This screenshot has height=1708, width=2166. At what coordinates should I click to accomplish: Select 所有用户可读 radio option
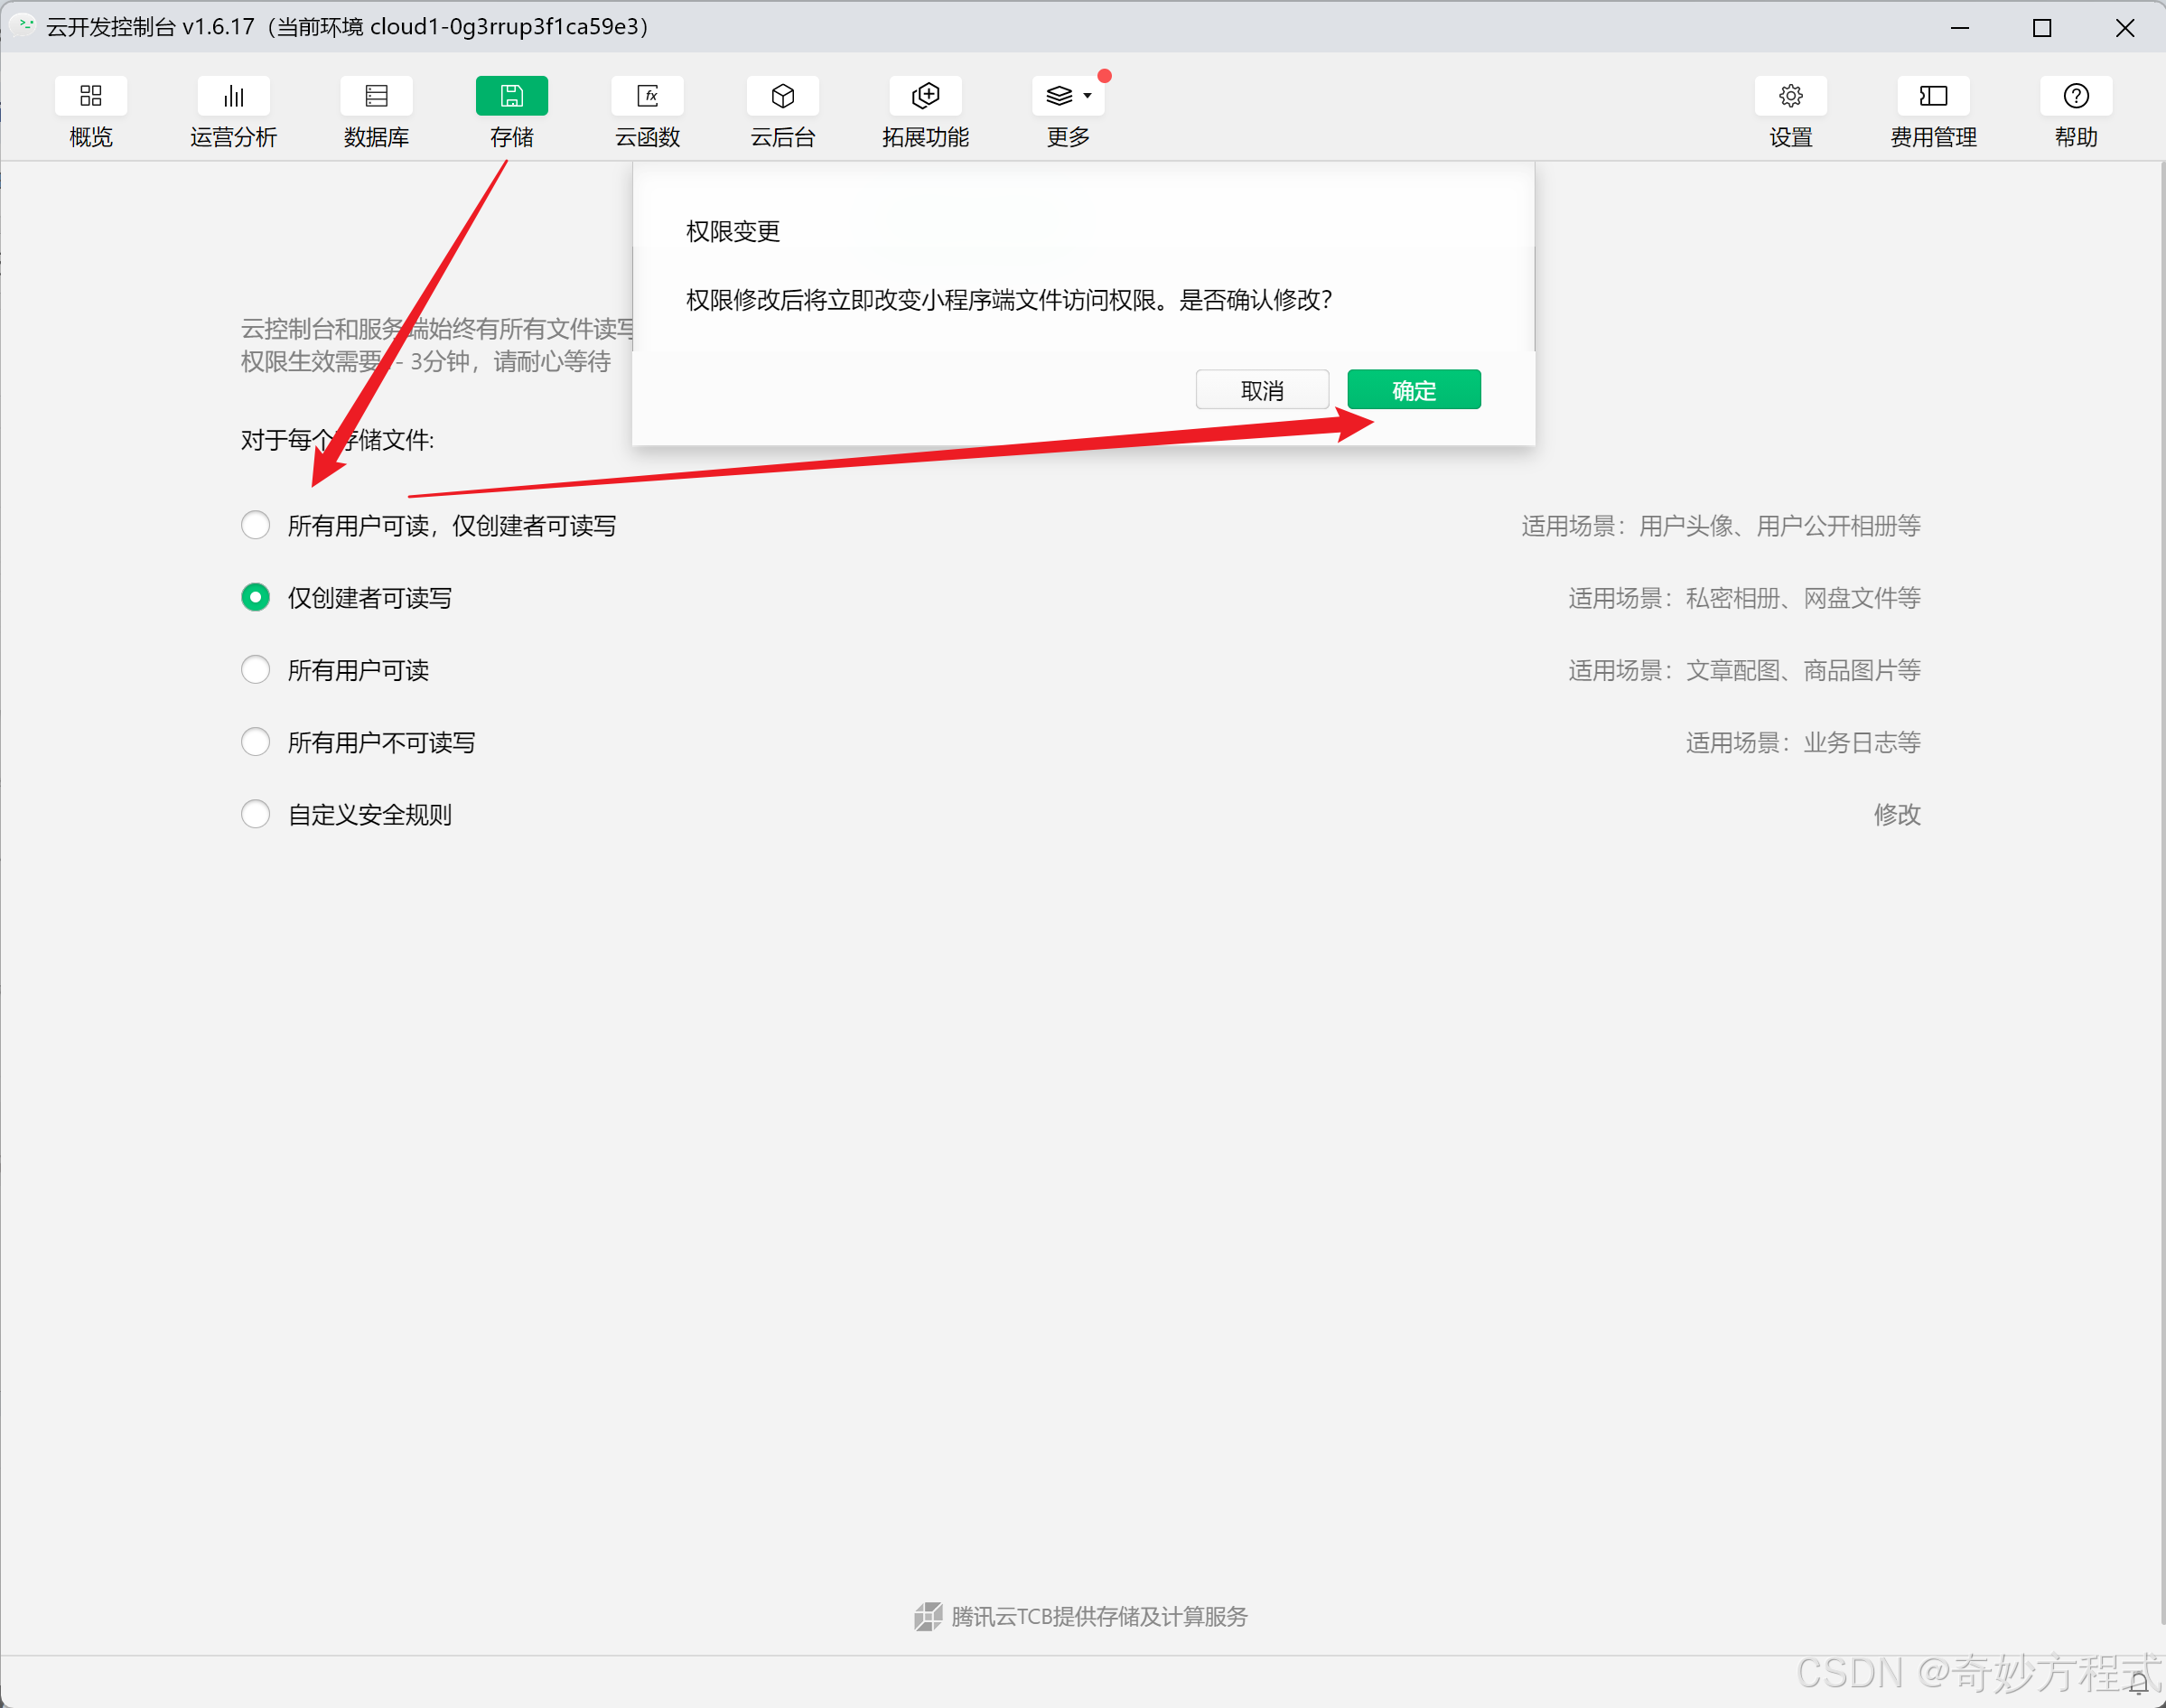256,669
